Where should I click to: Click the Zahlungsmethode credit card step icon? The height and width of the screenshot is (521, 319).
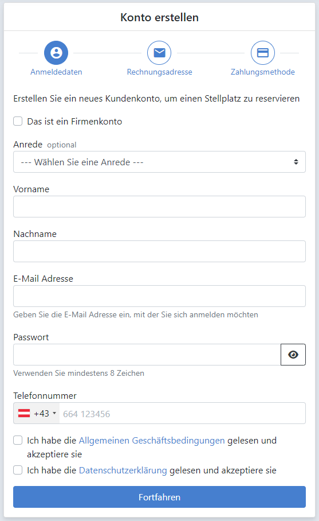263,52
